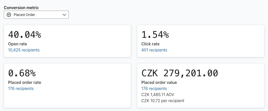The image size is (268, 111).
Task: Expand the dropdown chevron arrow
Action: tap(64, 15)
